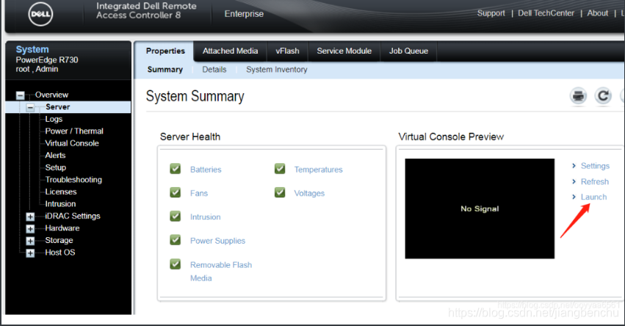Click the No Signal console preview thumbnail
The image size is (625, 326).
tap(480, 209)
